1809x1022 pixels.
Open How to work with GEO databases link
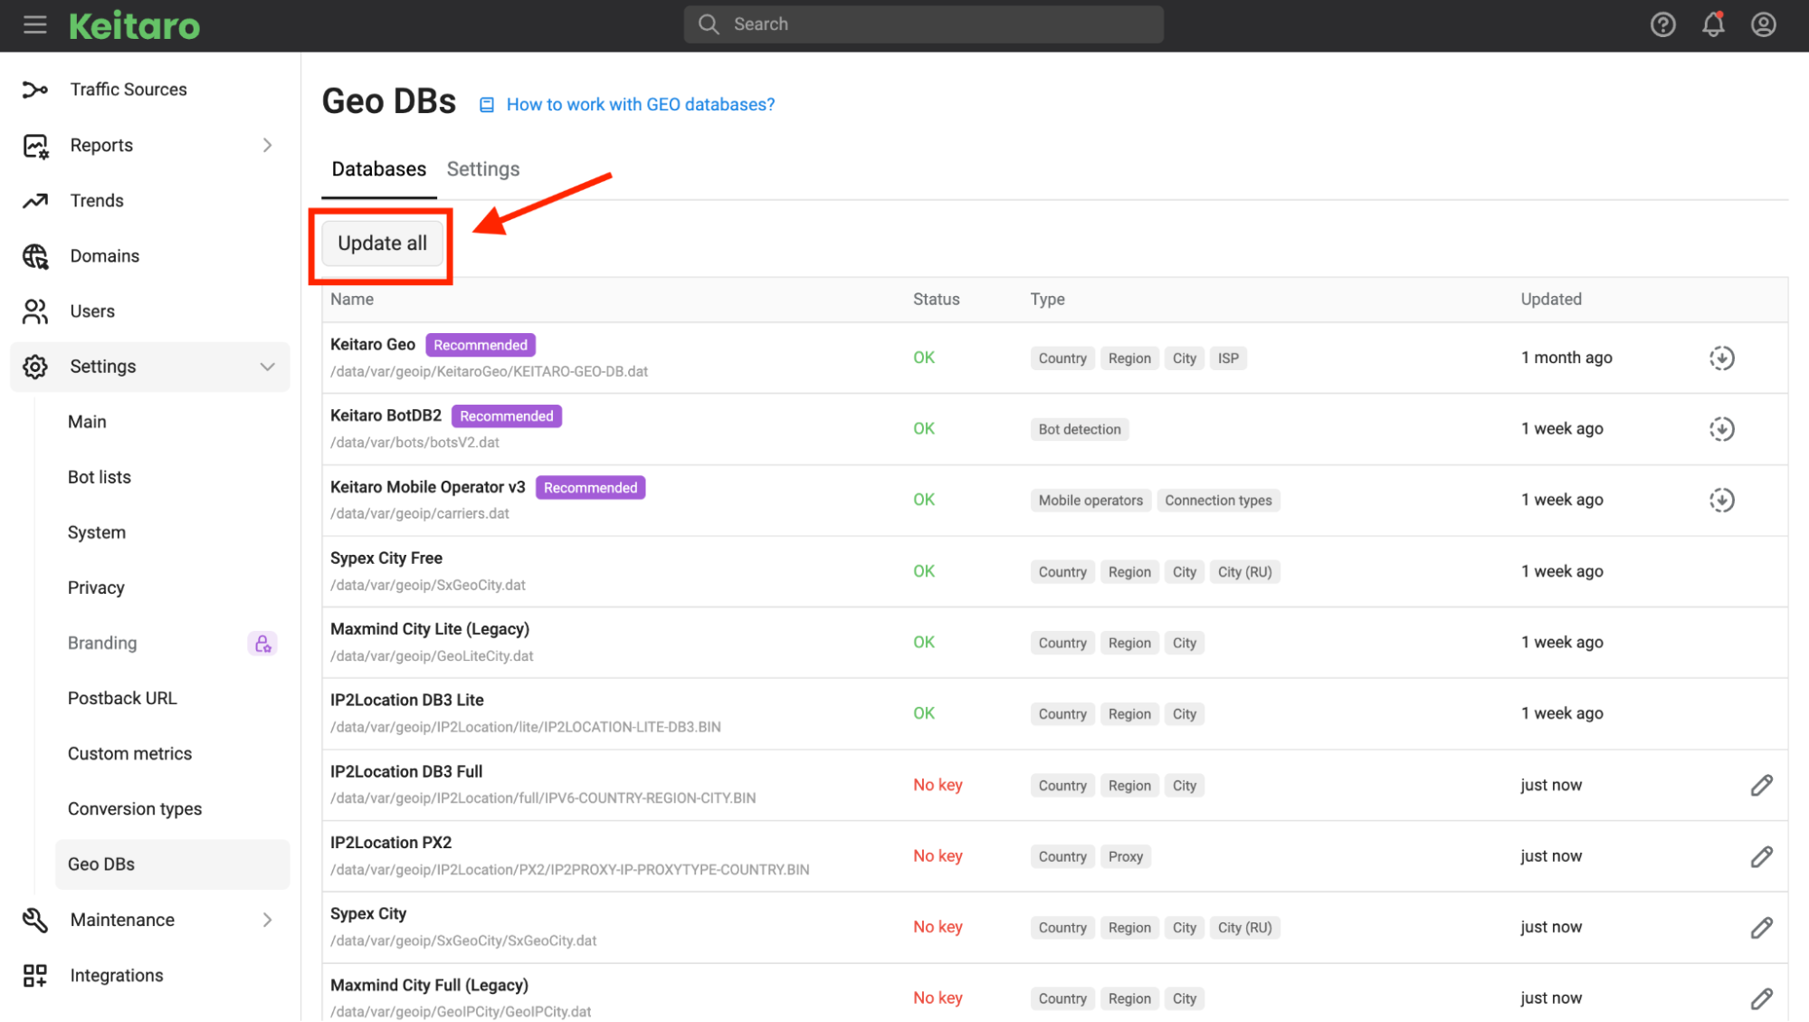640,104
